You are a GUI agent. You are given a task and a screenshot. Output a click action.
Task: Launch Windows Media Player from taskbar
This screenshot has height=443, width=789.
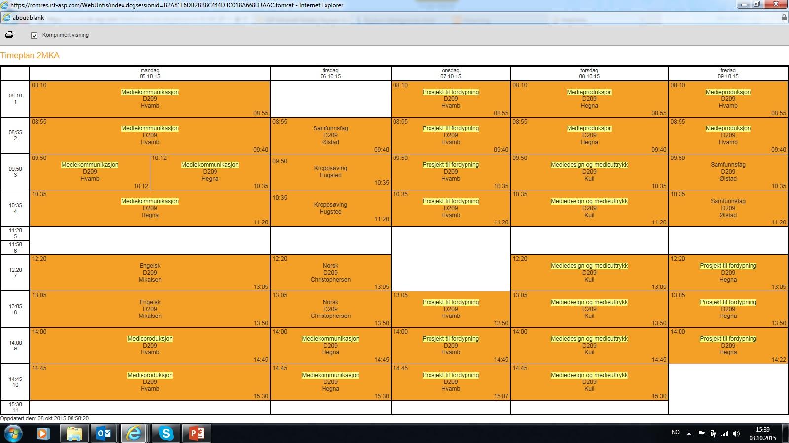click(x=43, y=434)
